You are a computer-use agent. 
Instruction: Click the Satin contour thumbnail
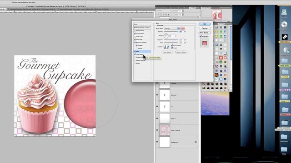(x=166, y=47)
